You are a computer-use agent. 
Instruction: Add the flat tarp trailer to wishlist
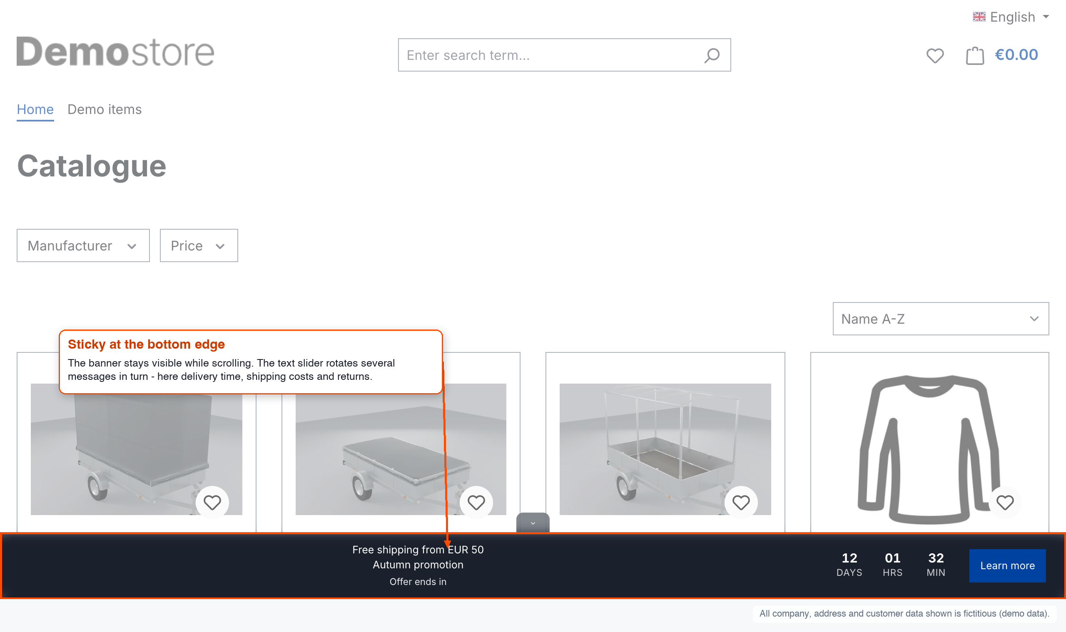[476, 503]
